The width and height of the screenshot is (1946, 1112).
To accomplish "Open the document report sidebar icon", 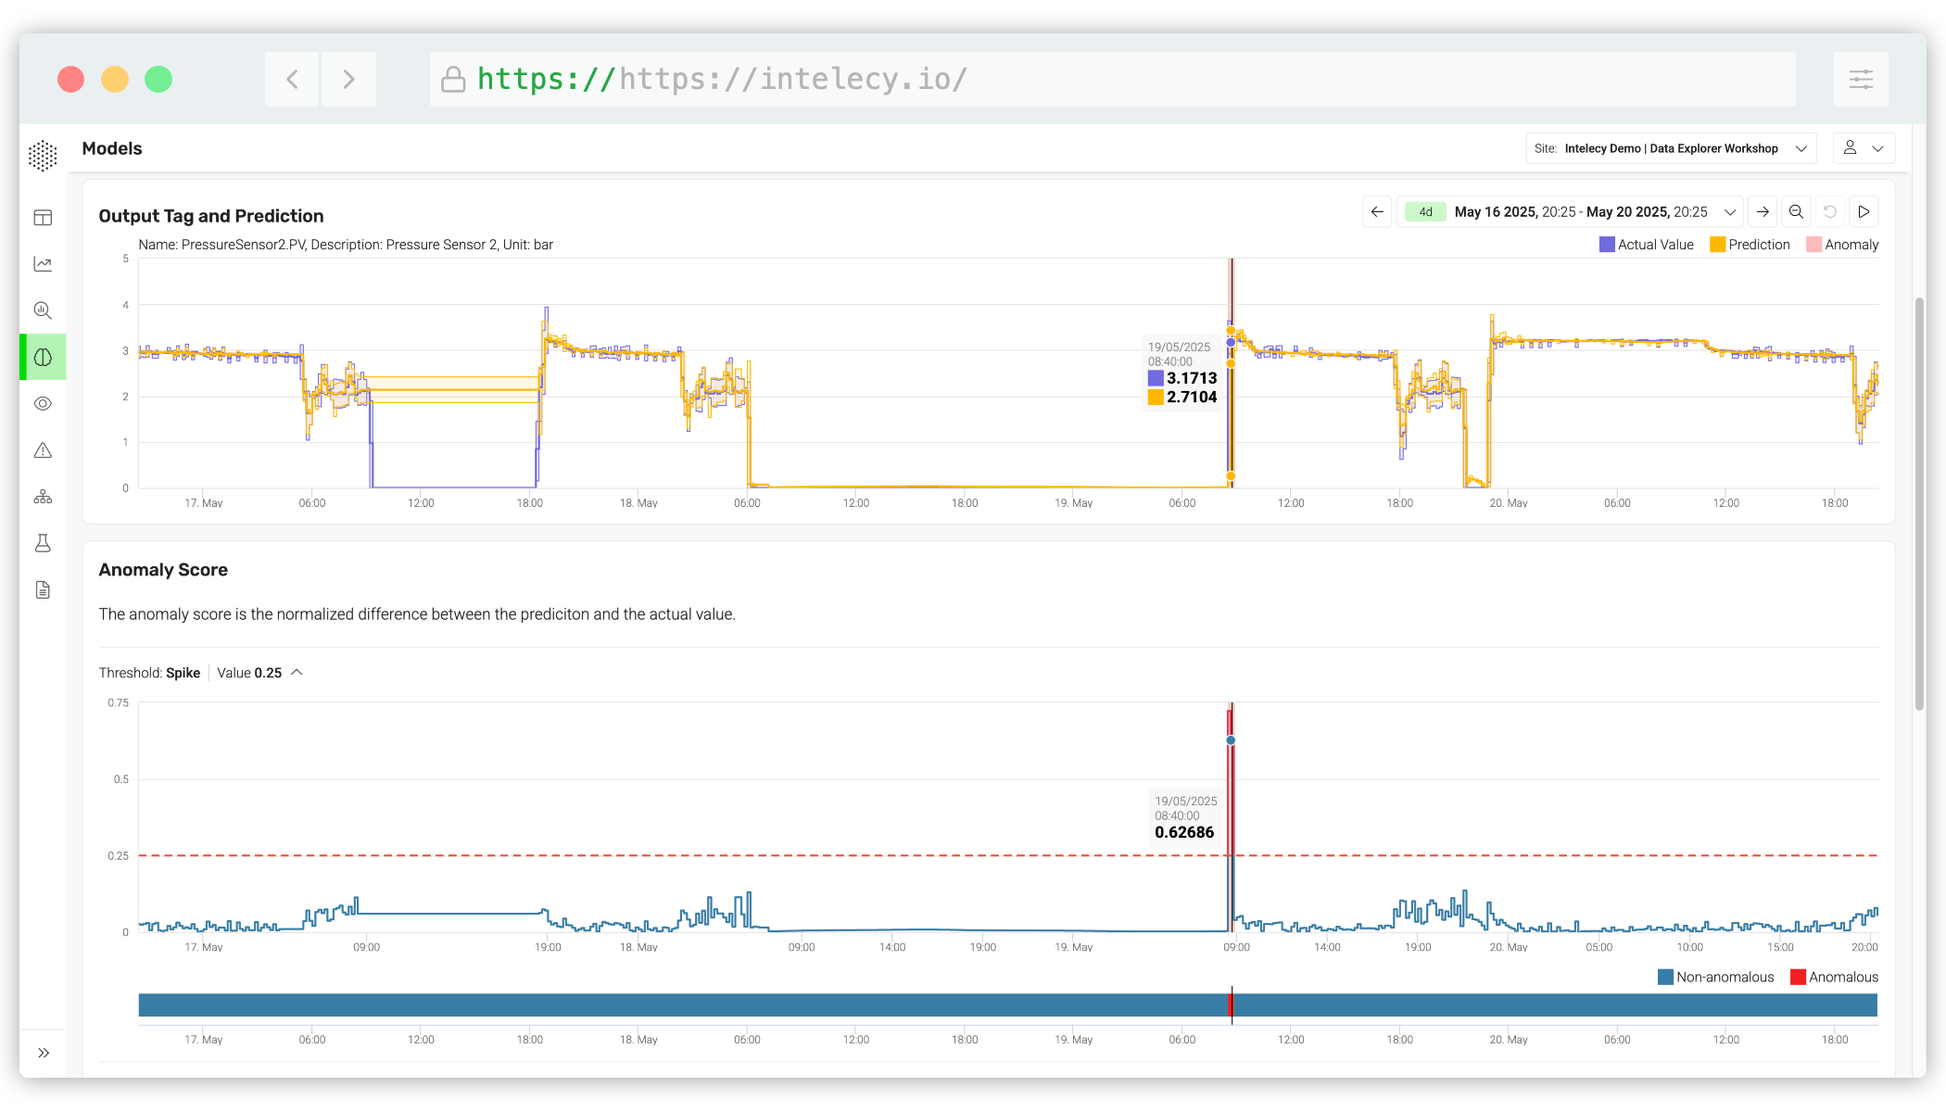I will point(43,590).
